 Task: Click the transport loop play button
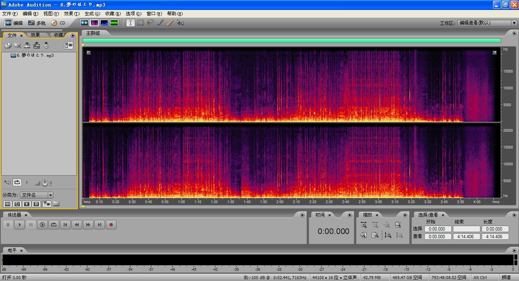[54, 225]
